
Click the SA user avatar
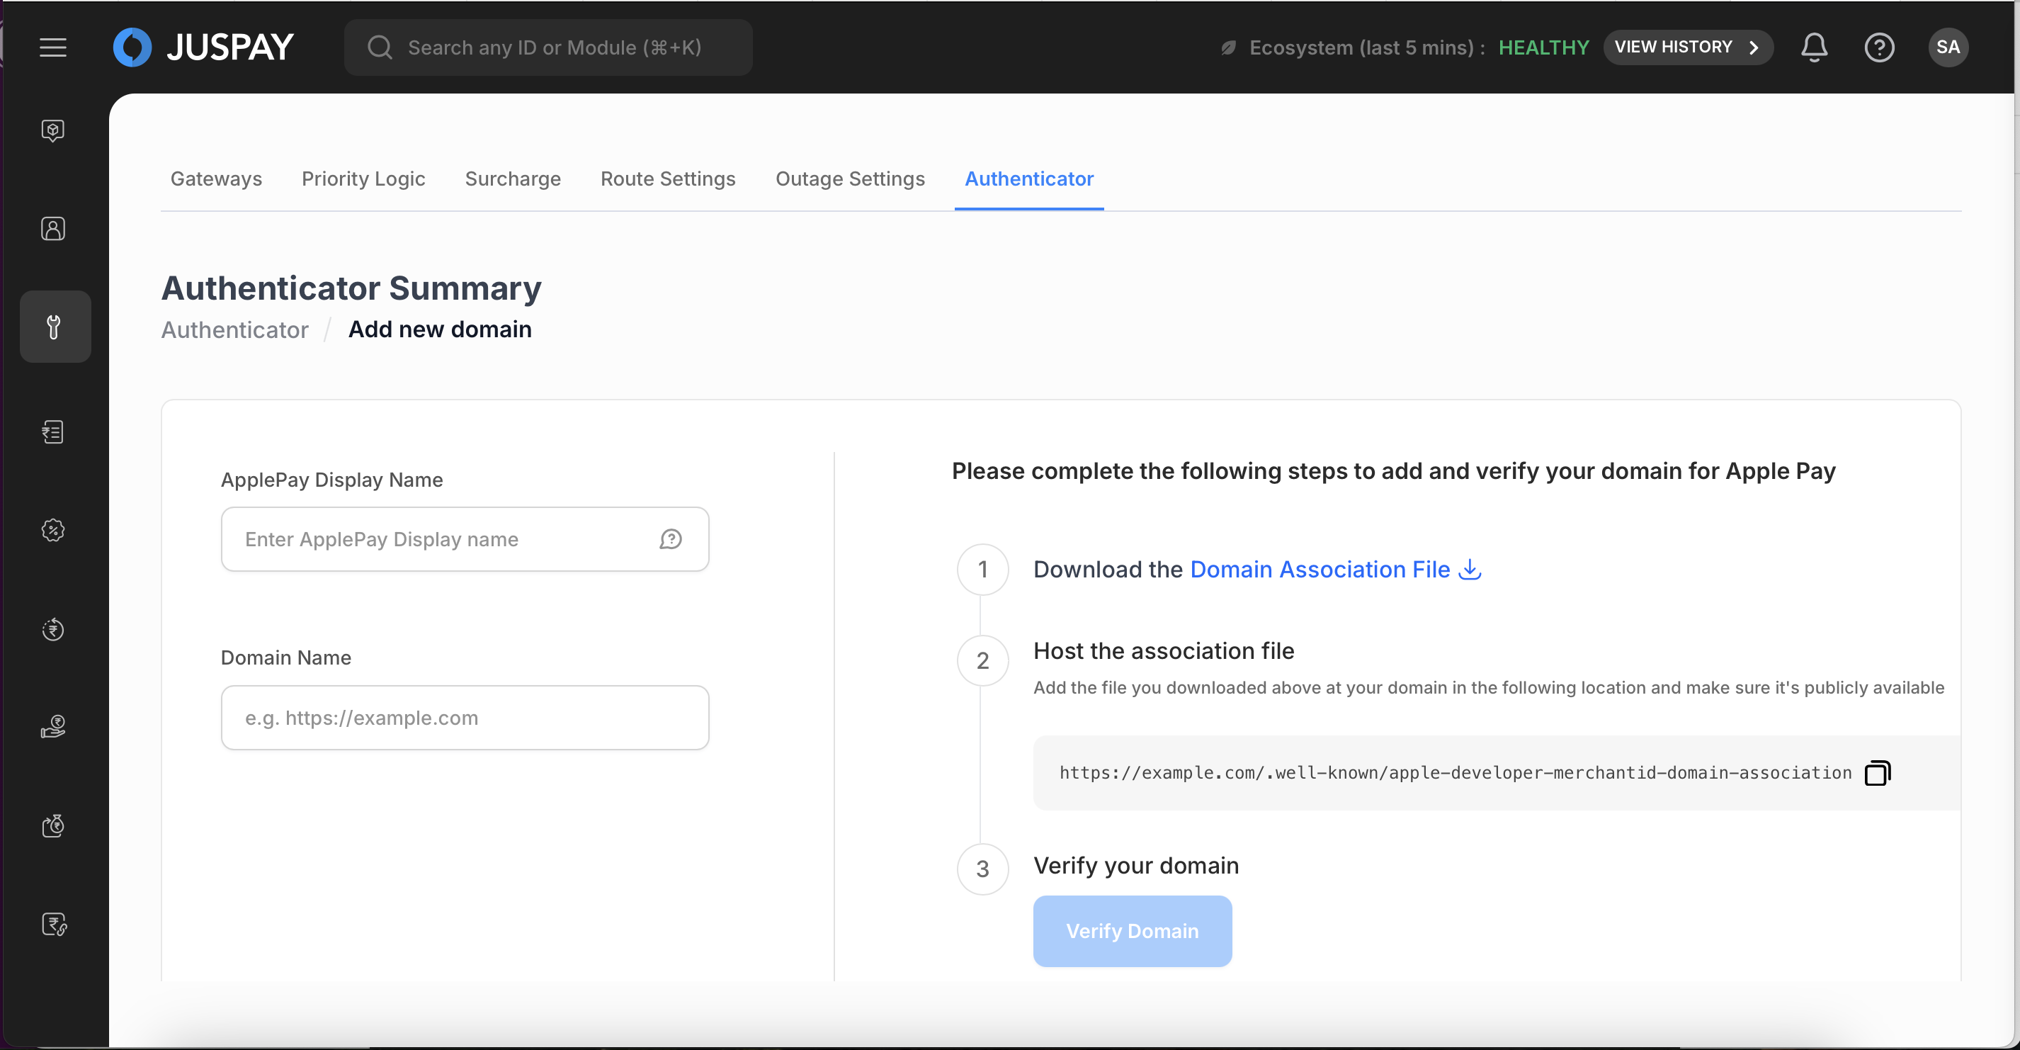click(1948, 47)
